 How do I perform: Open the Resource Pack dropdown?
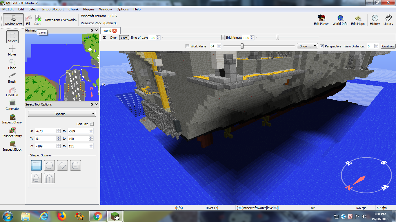(99, 23)
